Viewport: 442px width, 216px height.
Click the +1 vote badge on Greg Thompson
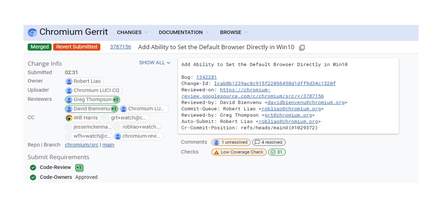tap(116, 100)
